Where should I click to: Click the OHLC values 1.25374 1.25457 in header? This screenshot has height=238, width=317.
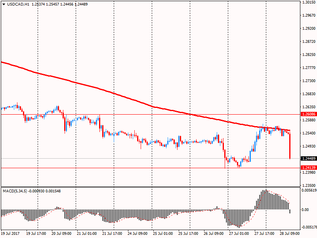46,4
